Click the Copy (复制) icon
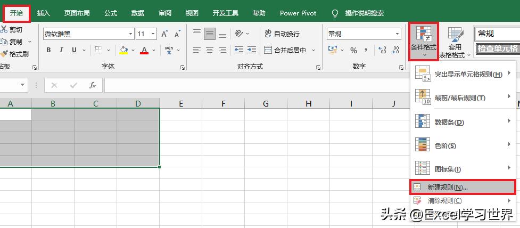520x228 pixels. tap(3, 42)
